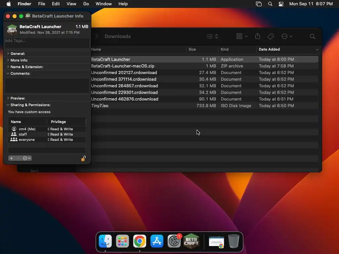Open the View menu
The height and width of the screenshot is (254, 339).
tap(72, 4)
